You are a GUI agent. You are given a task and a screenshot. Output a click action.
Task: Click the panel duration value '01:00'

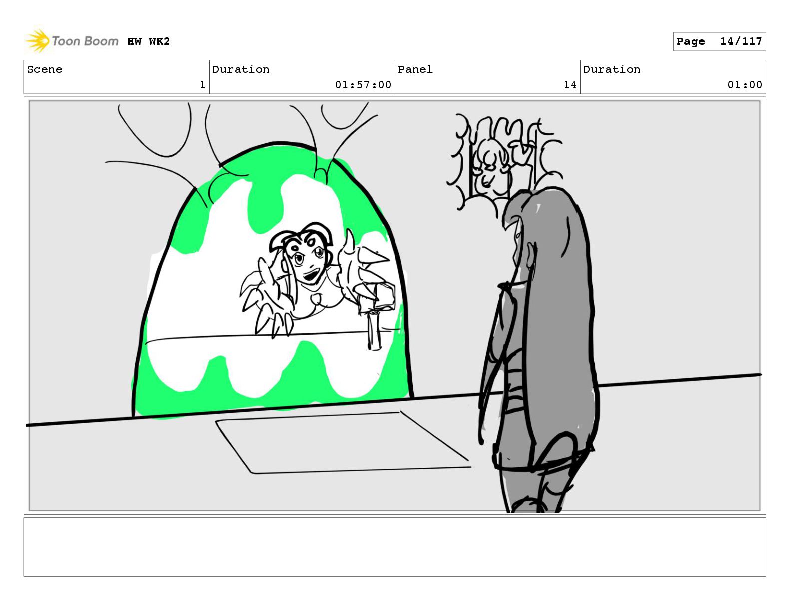coord(745,85)
